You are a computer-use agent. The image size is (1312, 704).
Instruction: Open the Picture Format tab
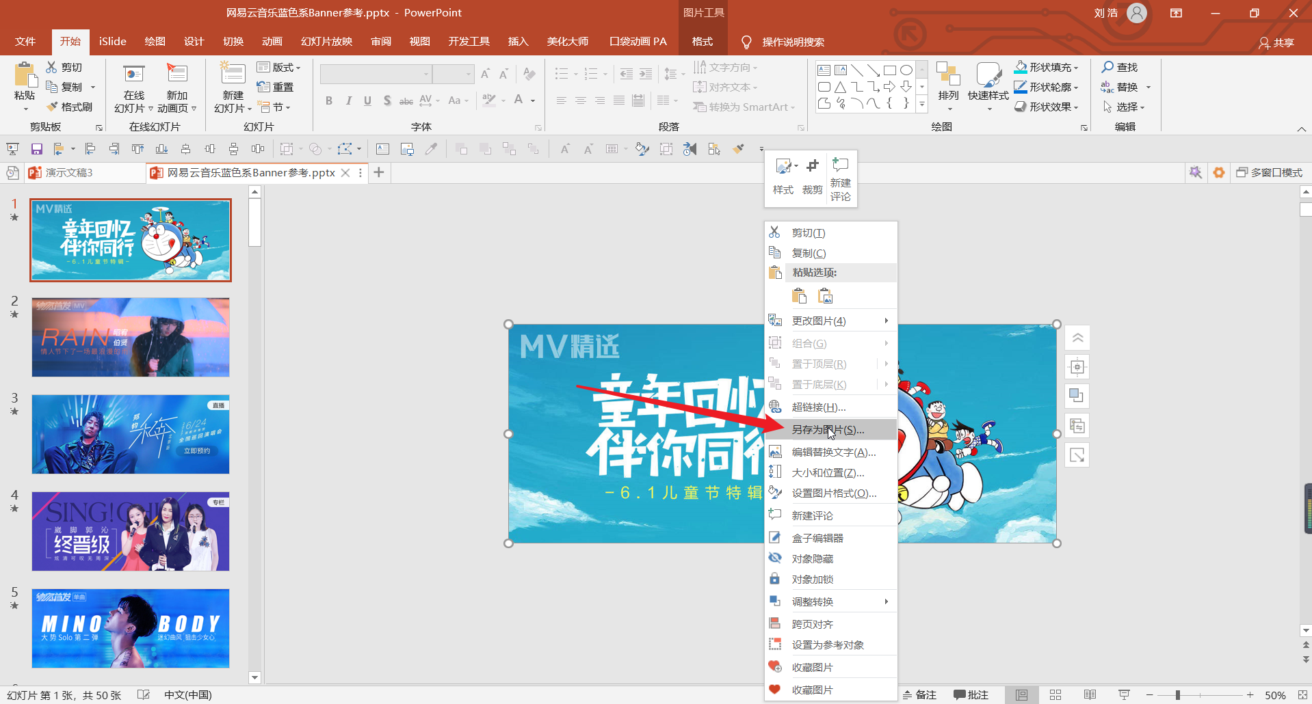[703, 42]
